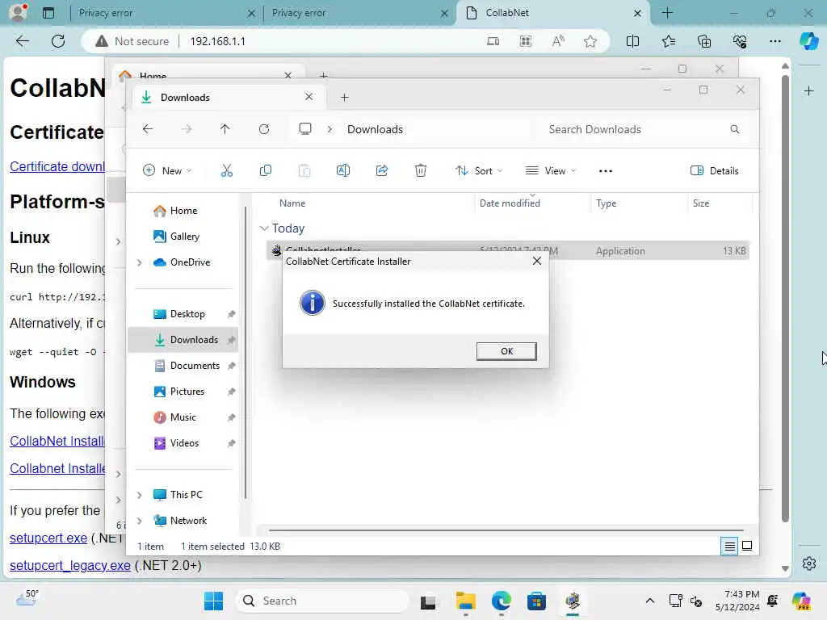Click the Delete trash icon in Explorer toolbar

[x=420, y=171]
